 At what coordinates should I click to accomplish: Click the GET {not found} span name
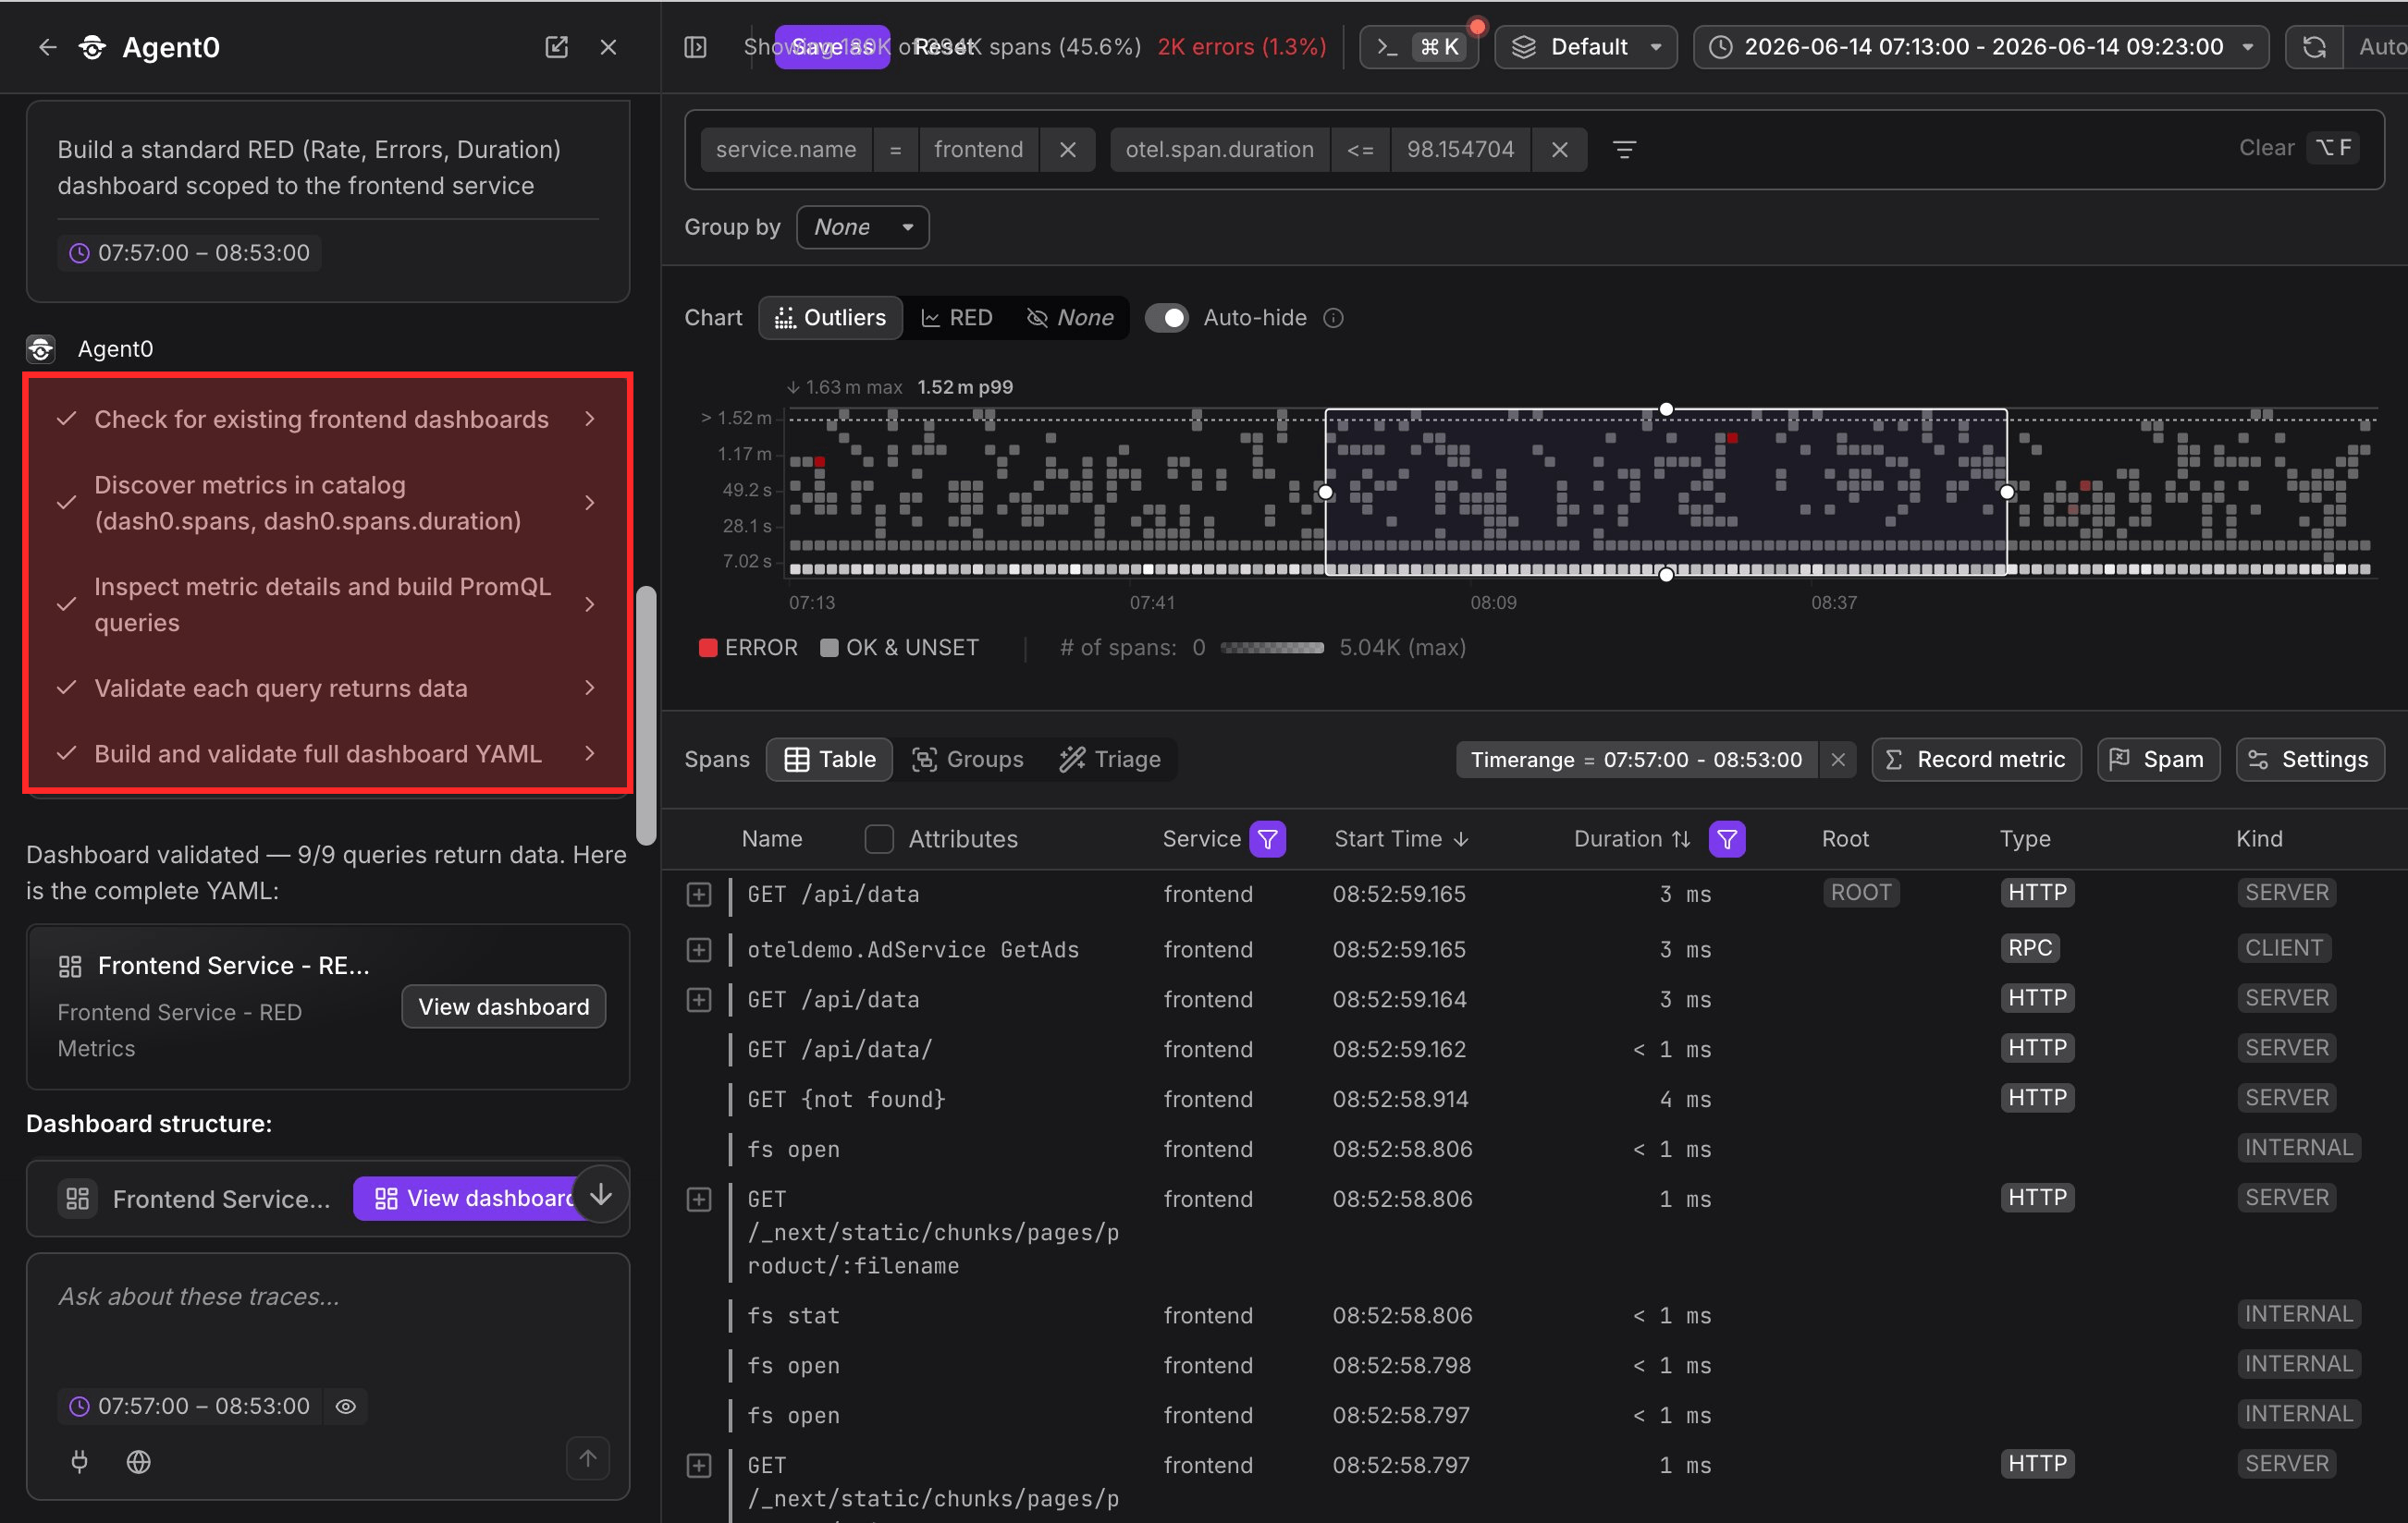coord(846,1100)
